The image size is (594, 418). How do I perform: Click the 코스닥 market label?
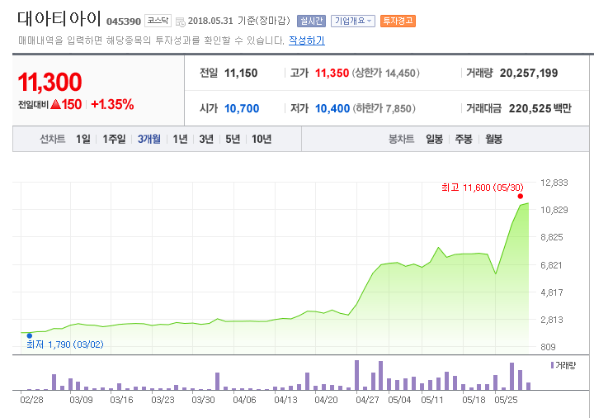158,21
